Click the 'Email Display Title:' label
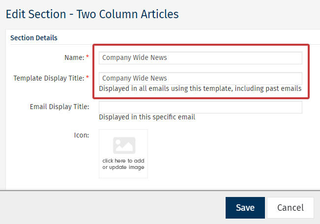The image size is (320, 224). pyautogui.click(x=59, y=107)
